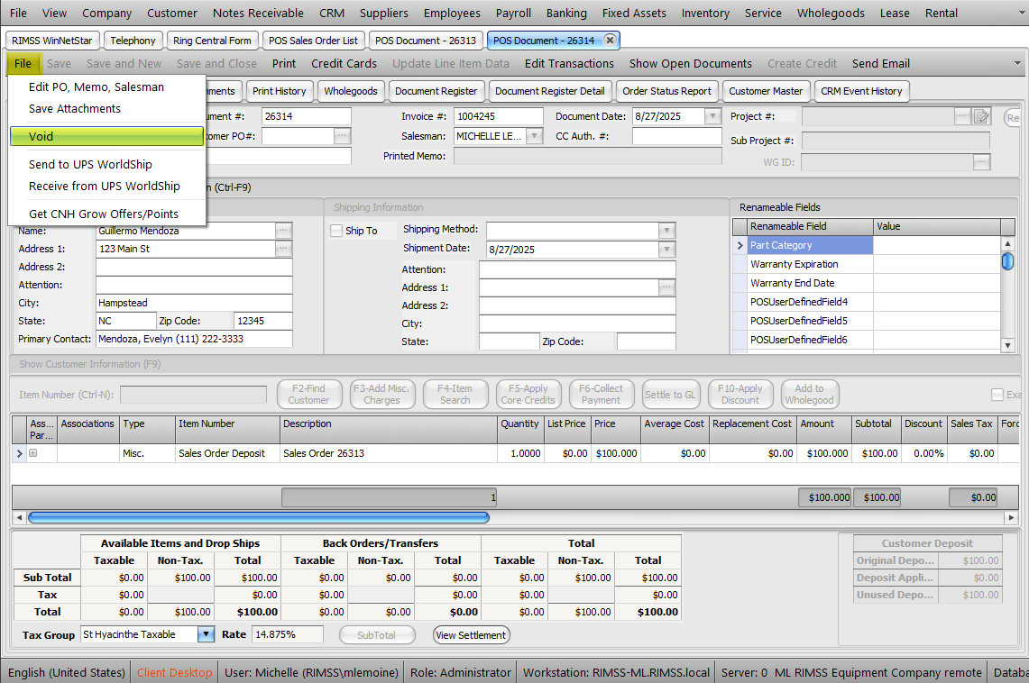Screen dimensions: 1029x683
Task: Click the line items horizontal scrollbar
Action: pyautogui.click(x=259, y=518)
